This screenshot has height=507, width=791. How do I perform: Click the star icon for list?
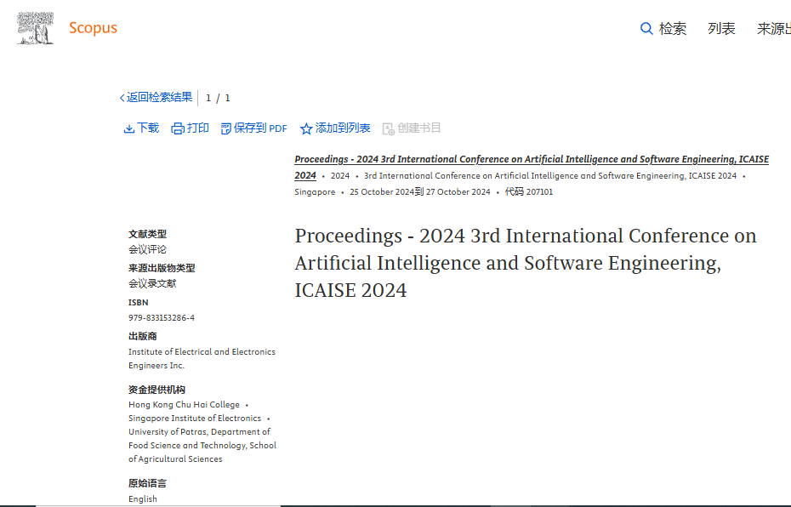[x=305, y=128]
